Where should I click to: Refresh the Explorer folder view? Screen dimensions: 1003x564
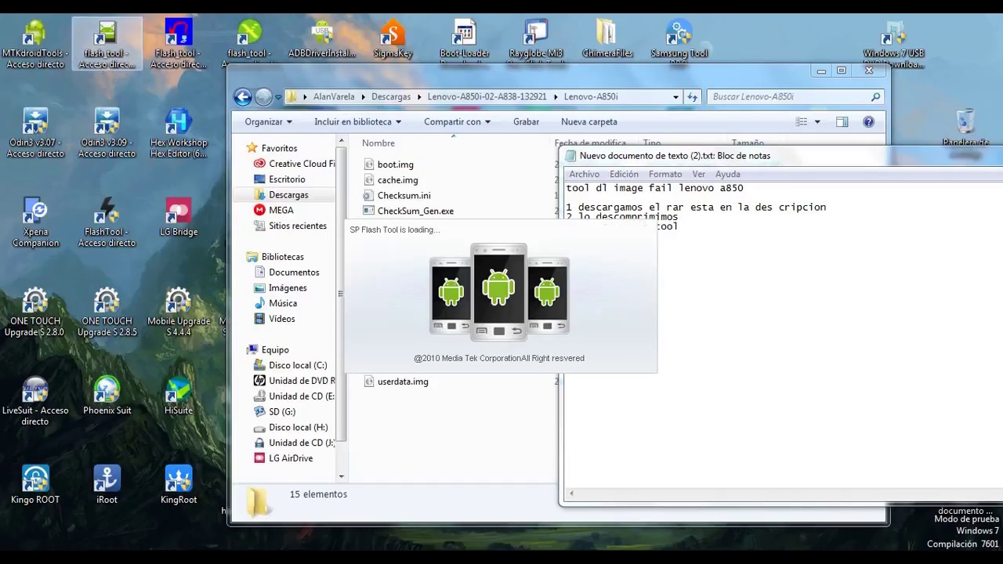(x=692, y=96)
